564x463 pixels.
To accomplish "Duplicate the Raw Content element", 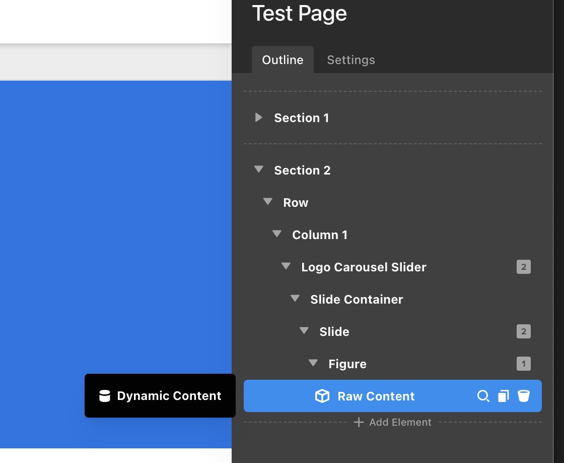I will point(503,396).
